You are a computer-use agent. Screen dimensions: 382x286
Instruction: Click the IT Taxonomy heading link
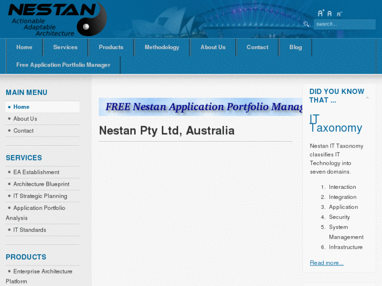point(336,123)
